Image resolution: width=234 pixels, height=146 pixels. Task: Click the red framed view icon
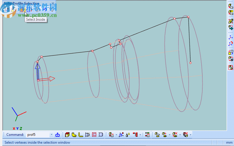[x=94, y=135]
